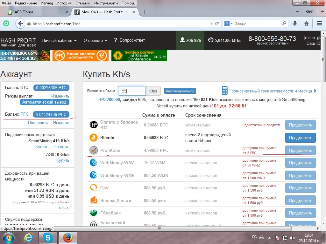Switch to the АБВ Поща tab
Viewport: 326px width, 244px height.
pos(38,12)
